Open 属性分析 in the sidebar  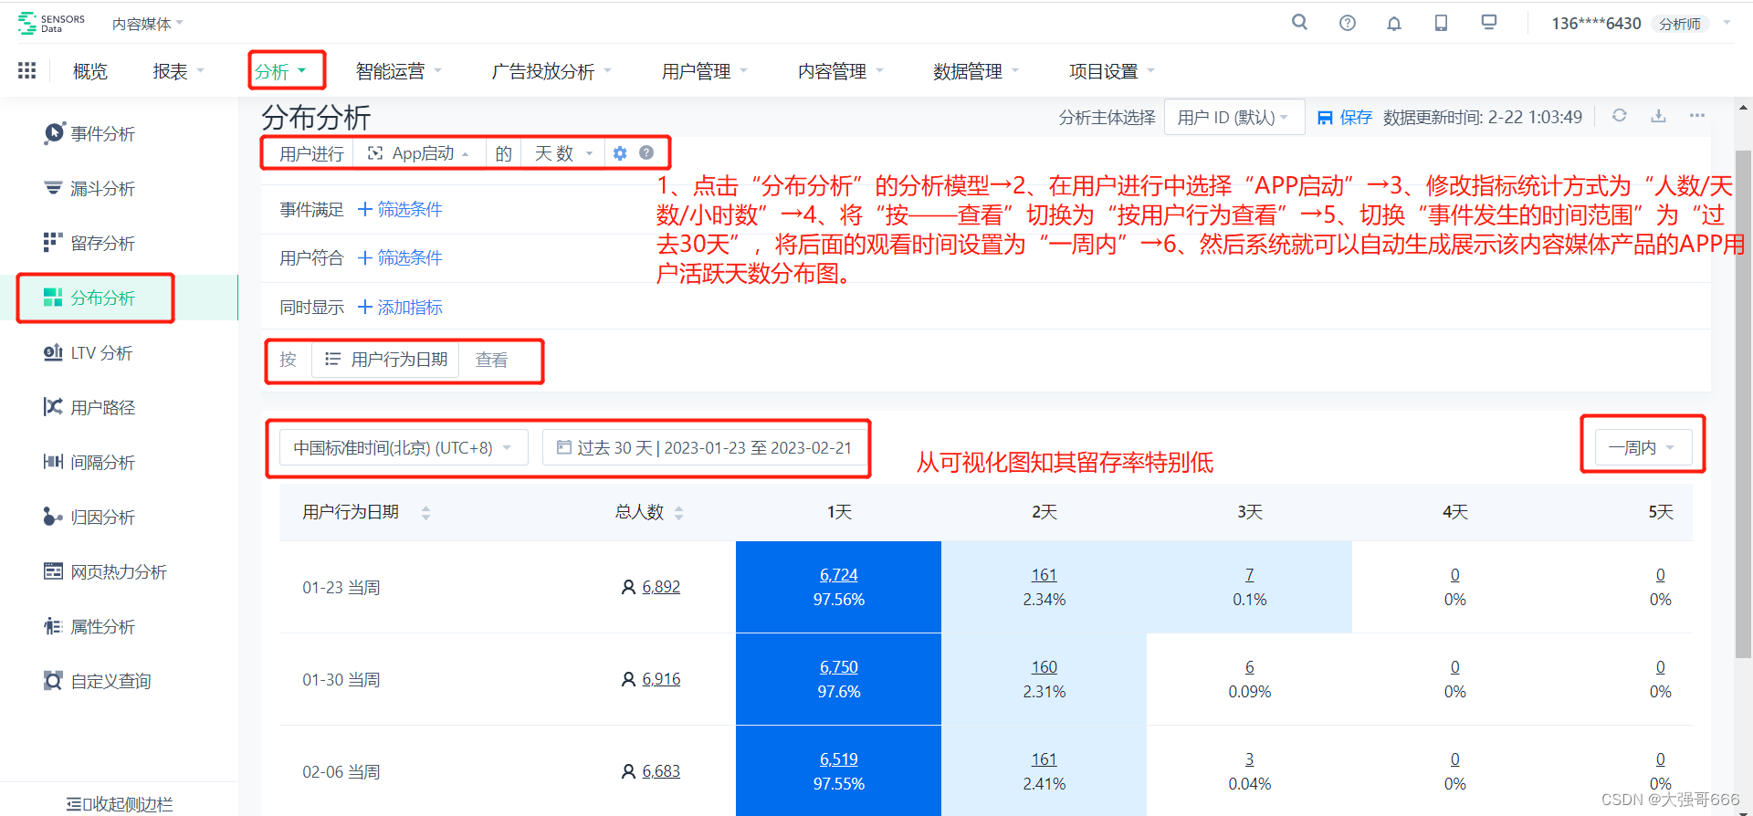point(89,627)
